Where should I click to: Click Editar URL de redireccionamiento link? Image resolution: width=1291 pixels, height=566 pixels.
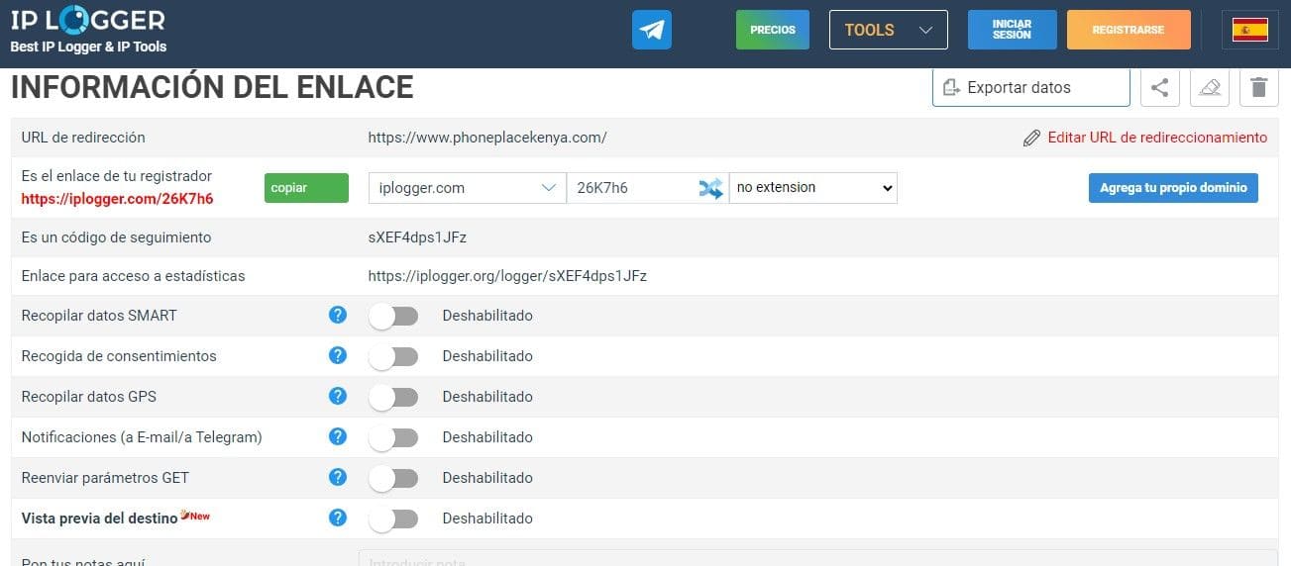[1157, 138]
